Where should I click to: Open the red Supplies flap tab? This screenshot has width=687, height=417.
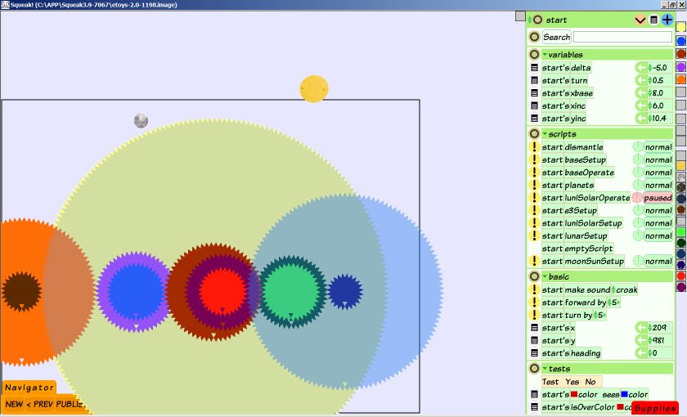(654, 408)
